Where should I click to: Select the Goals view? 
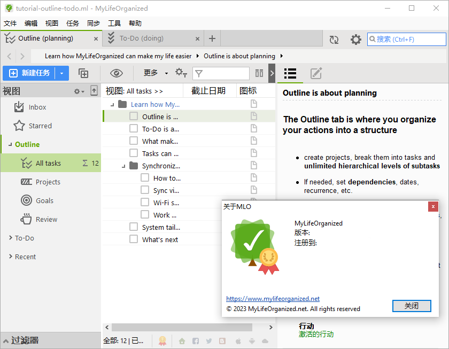[37, 200]
